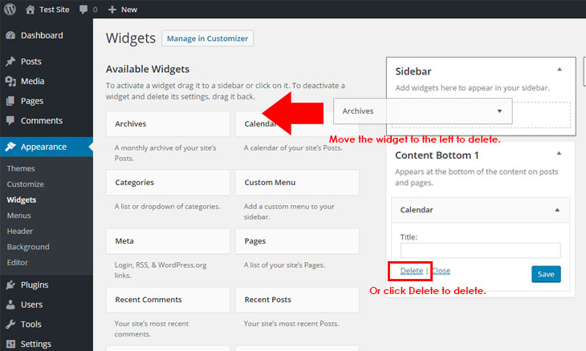Click the 'Your site's most recent Posts.' text
586x351 pixels.
(291, 324)
